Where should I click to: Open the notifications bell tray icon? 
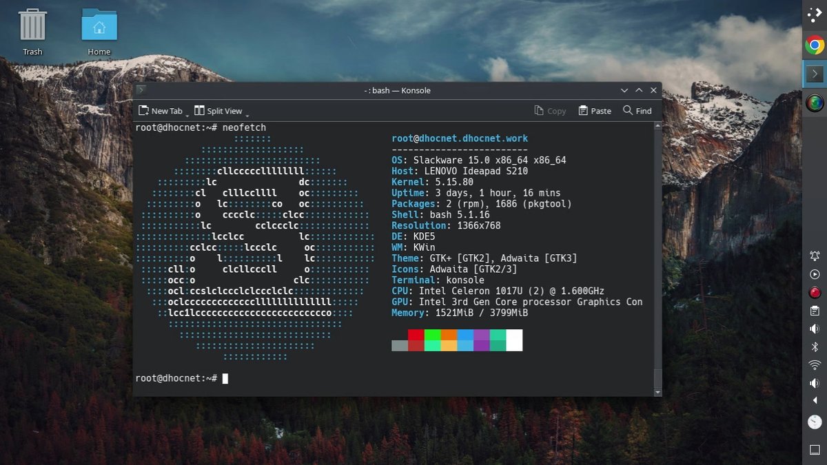815,256
